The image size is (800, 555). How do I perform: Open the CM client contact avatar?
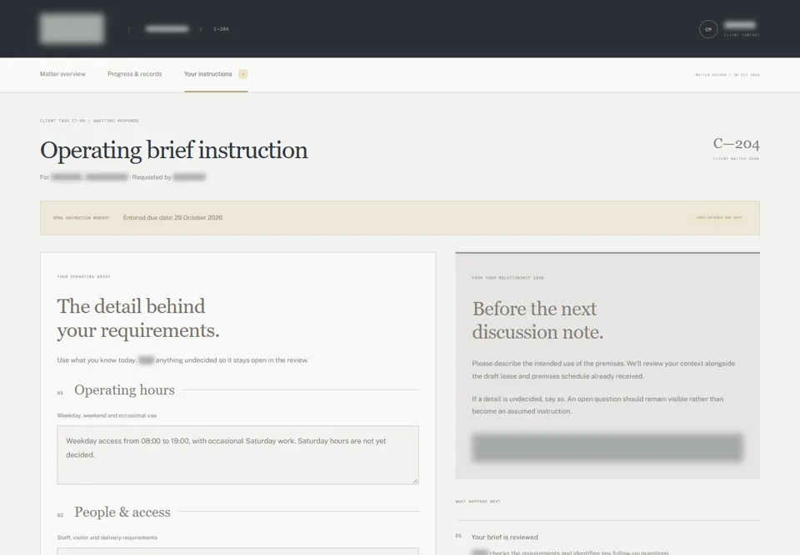click(x=708, y=29)
